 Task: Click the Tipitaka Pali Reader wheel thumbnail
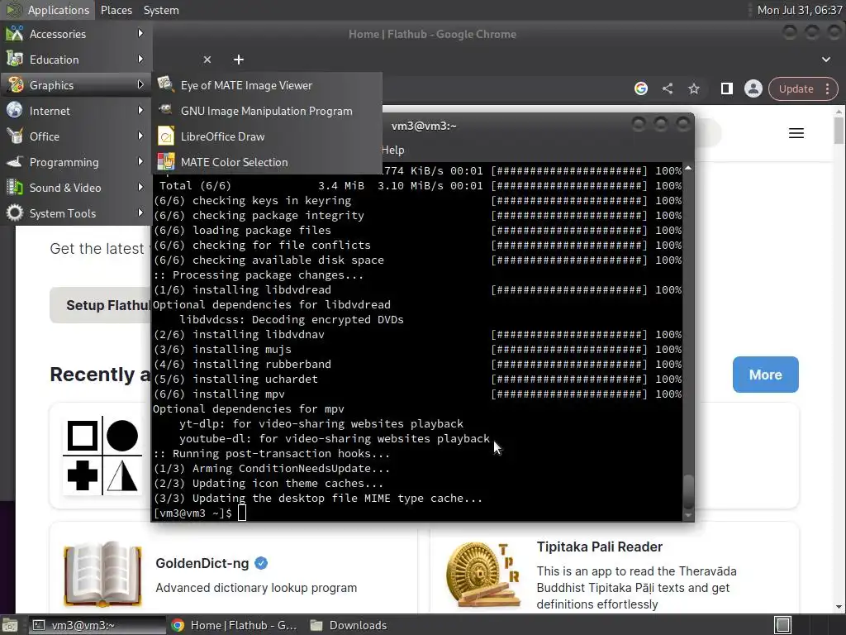tap(483, 575)
